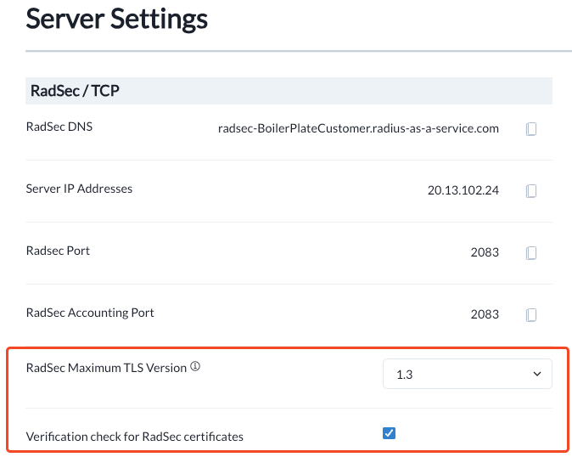
Task: Click the Radsec Port value 2083
Action: (x=485, y=252)
